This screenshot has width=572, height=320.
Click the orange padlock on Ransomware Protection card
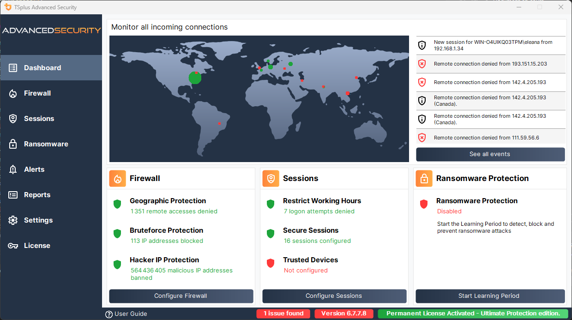point(424,178)
